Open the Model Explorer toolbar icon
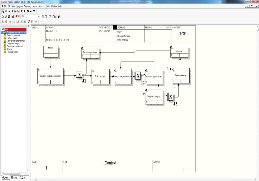This screenshot has height=181, width=259. coord(54,17)
